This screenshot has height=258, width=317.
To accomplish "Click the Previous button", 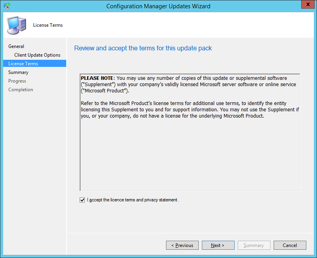I will click(x=182, y=245).
